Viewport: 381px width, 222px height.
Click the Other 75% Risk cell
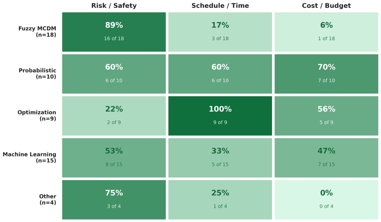click(x=114, y=200)
